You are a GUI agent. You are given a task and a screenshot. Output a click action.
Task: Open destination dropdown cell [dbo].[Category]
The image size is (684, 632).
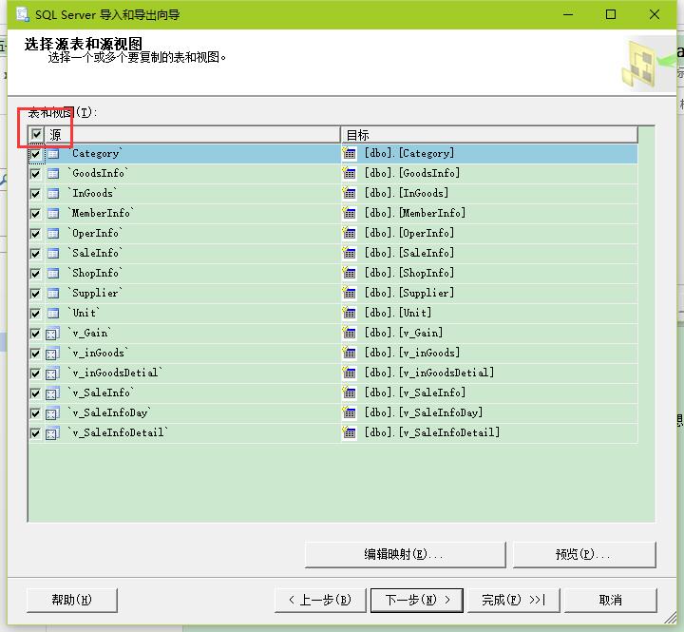tap(489, 154)
